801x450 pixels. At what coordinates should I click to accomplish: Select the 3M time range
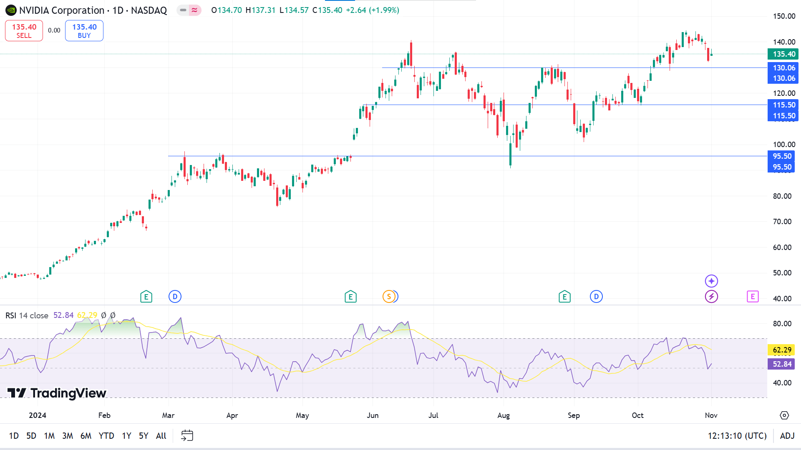[x=68, y=435]
